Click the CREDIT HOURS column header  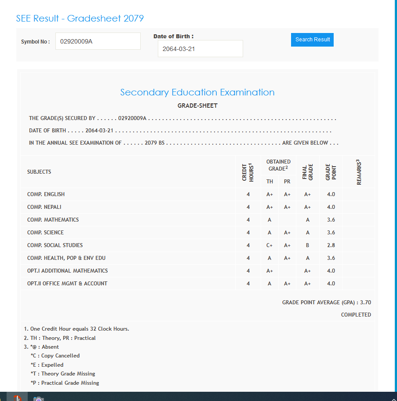tap(248, 172)
